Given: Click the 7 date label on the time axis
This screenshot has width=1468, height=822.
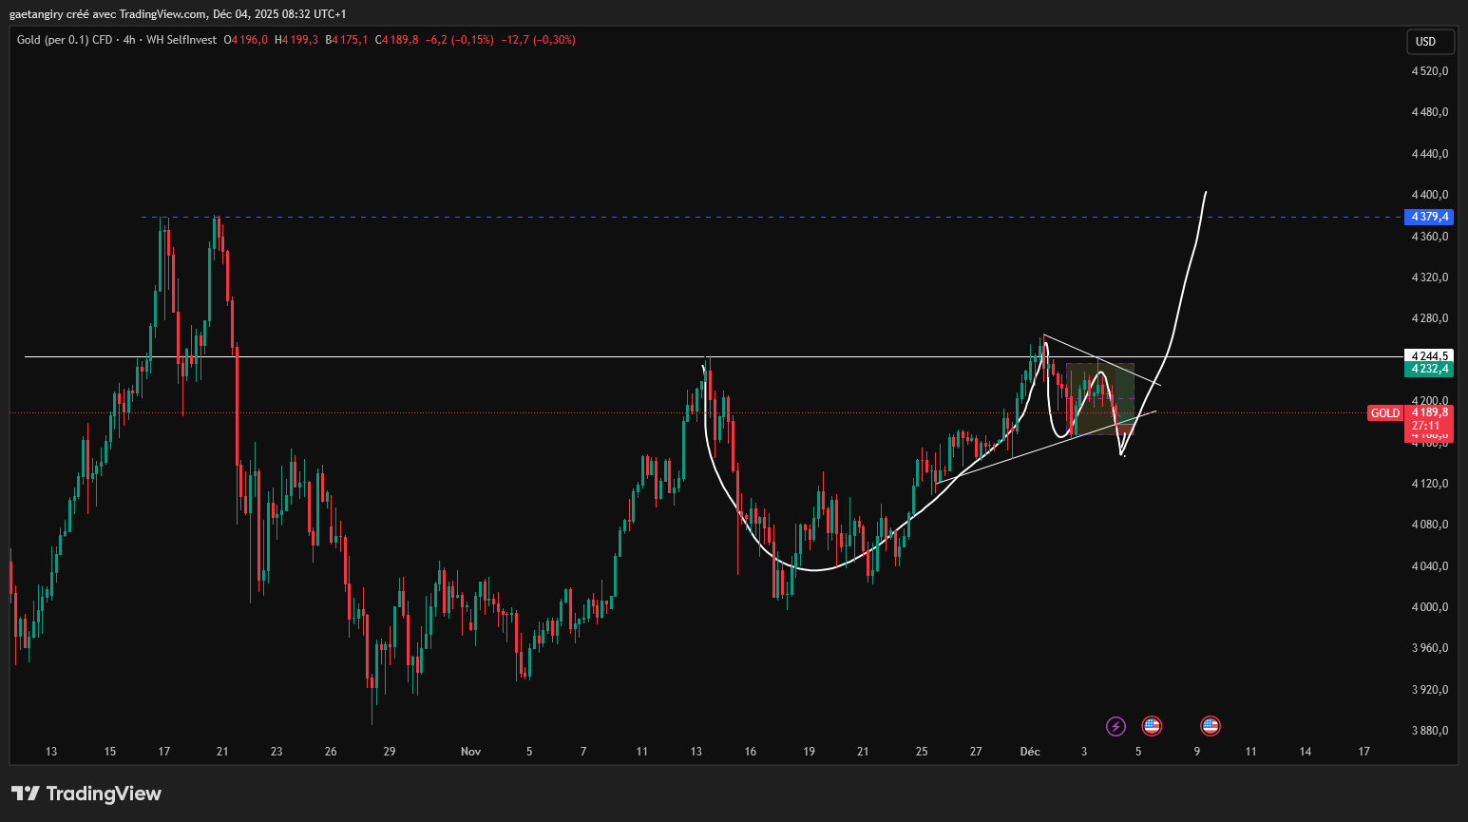Looking at the screenshot, I should [x=583, y=752].
